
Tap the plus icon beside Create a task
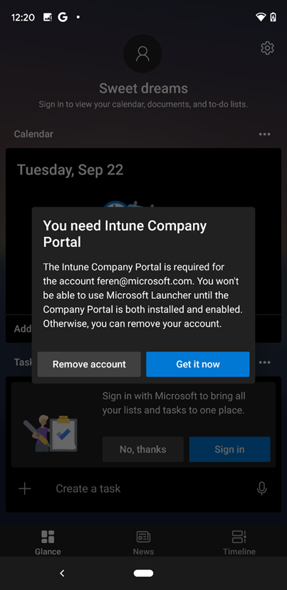click(x=25, y=488)
